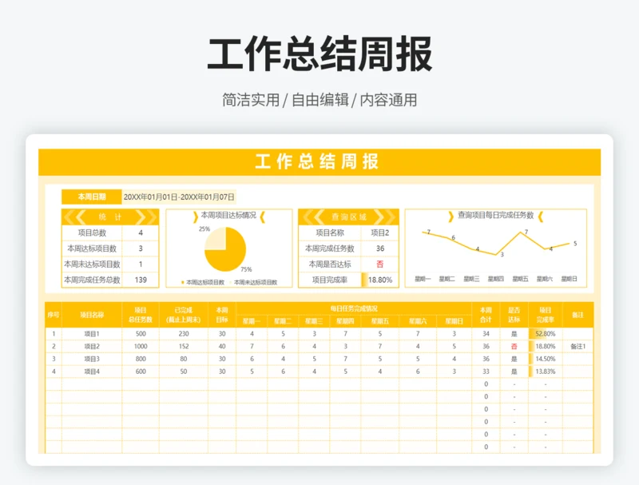The width and height of the screenshot is (639, 485).
Task: Select the 项目完成率 18.80% progress bar cell
Action: 379,280
